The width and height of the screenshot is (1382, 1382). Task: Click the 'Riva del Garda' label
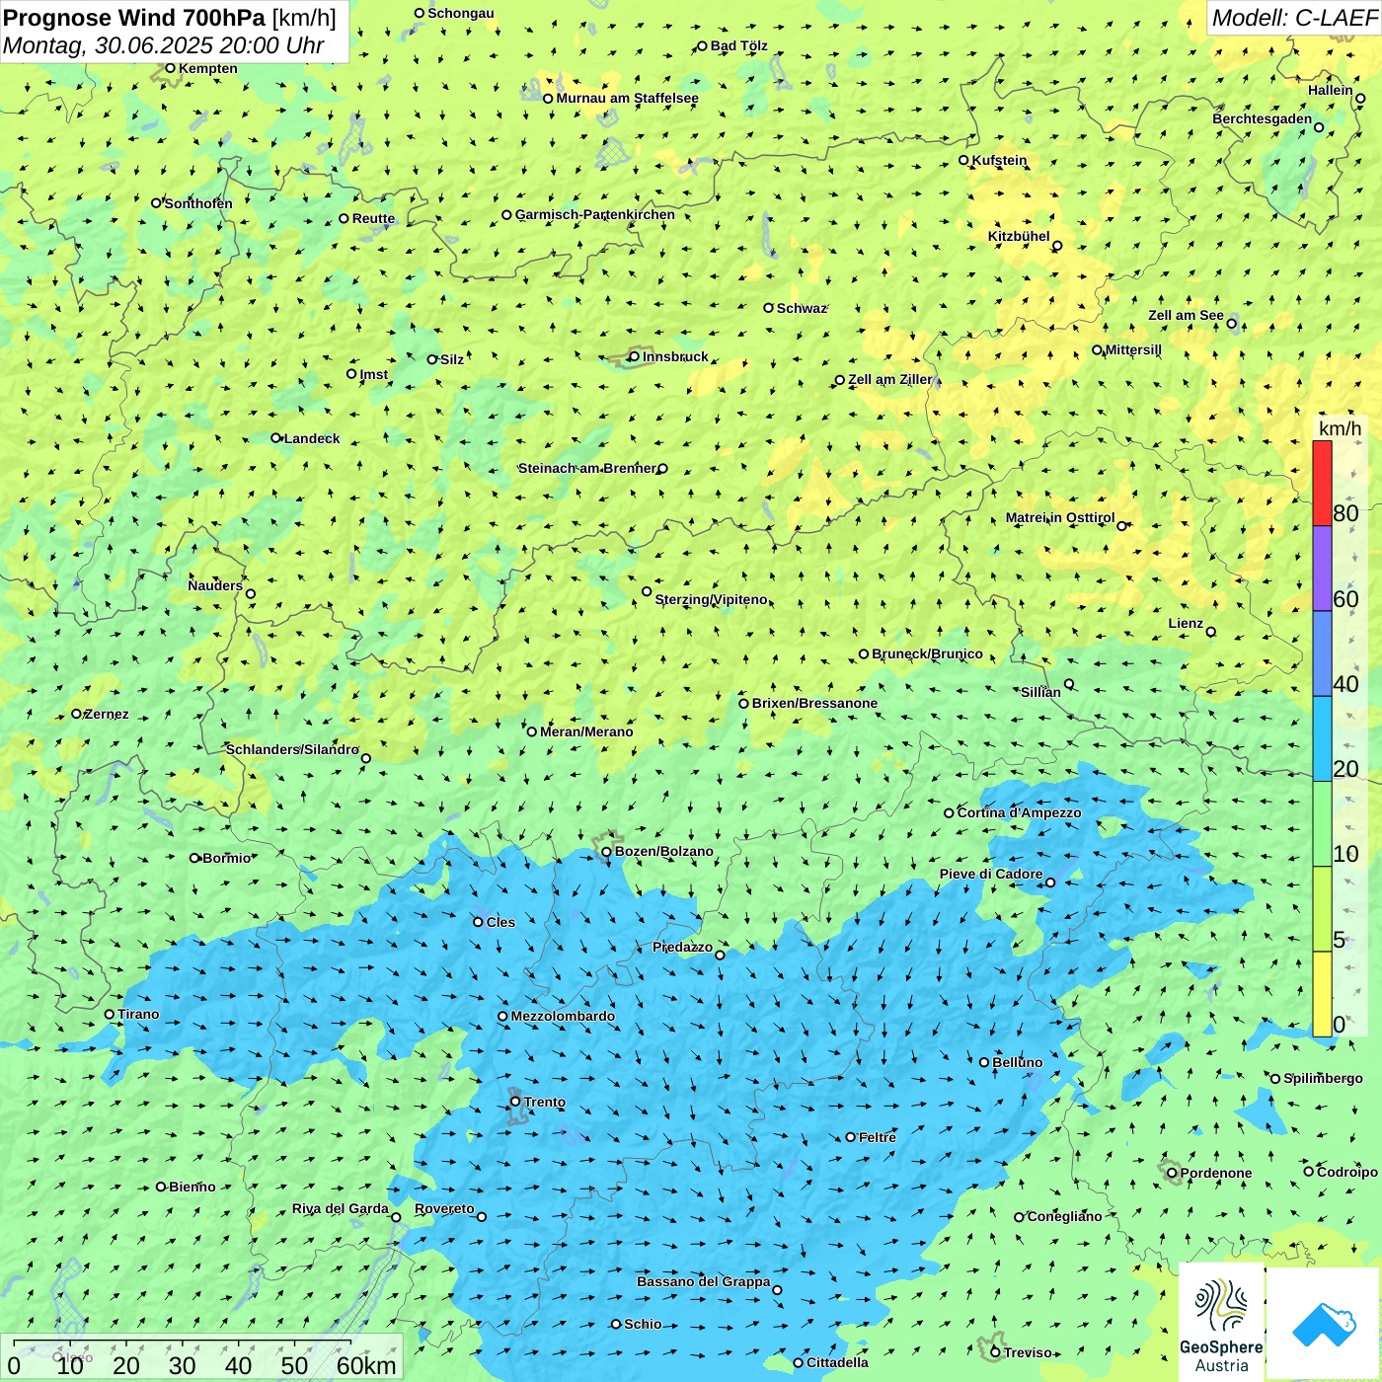pos(341,1208)
